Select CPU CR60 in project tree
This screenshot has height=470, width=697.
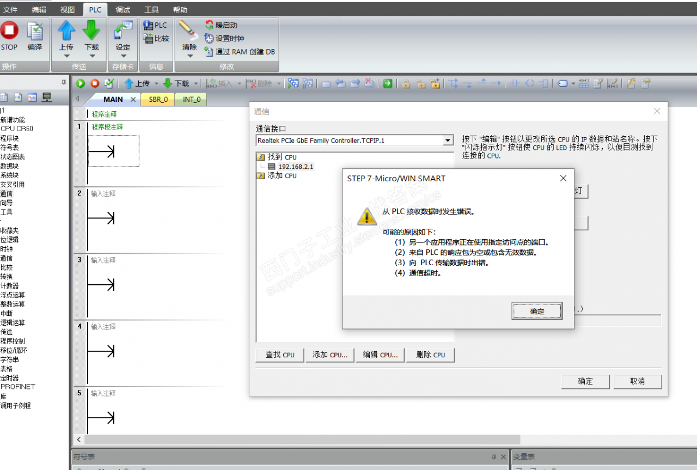click(17, 129)
